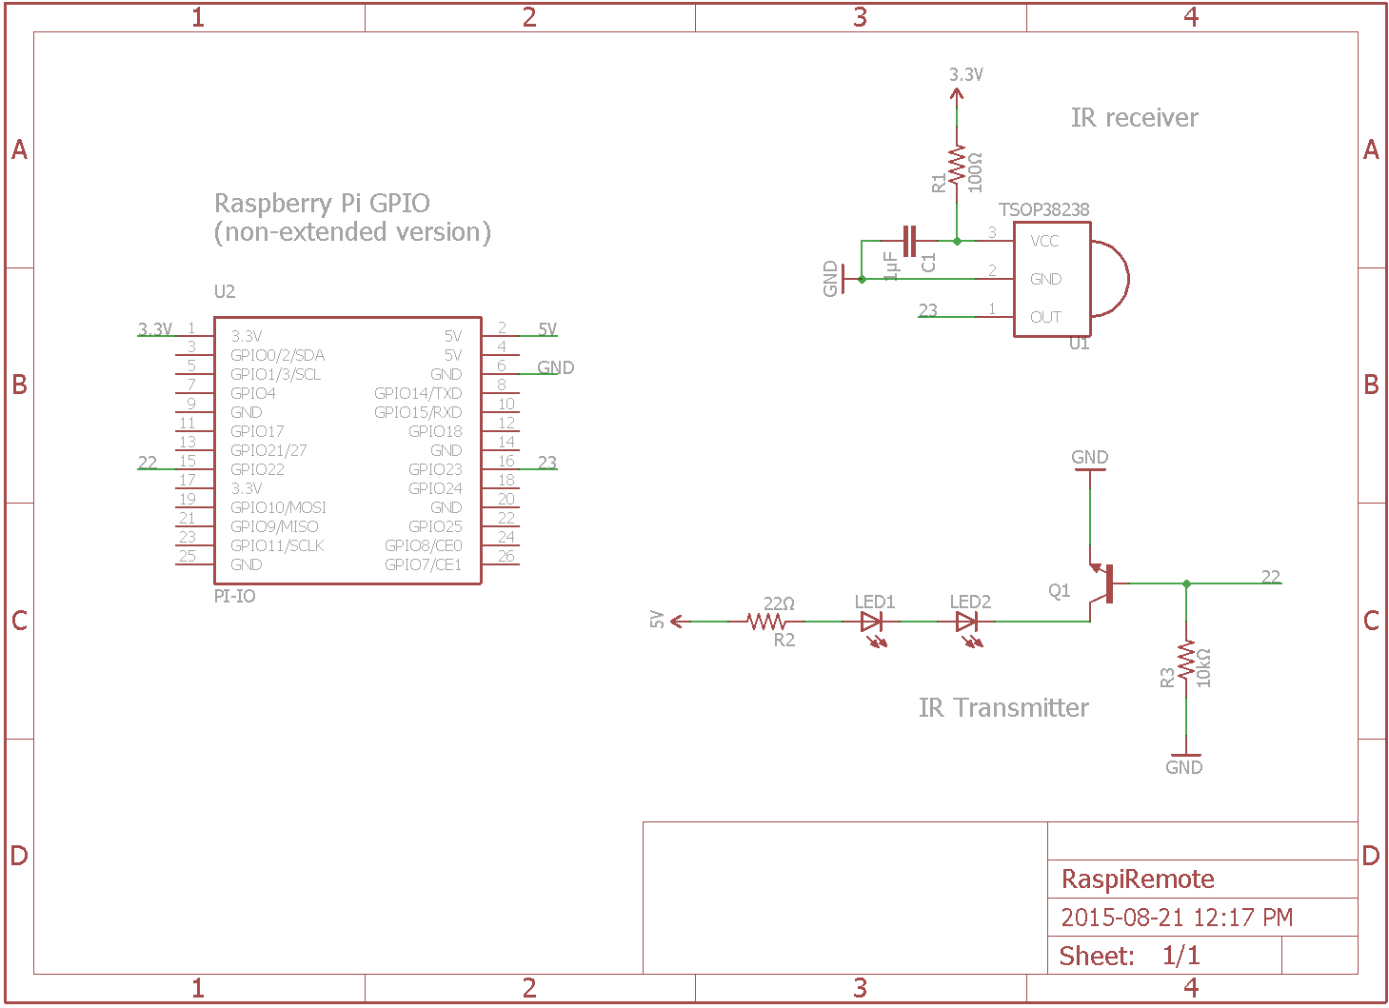Click the GPIO22 pin 15 label
The width and height of the screenshot is (1389, 1008).
(x=257, y=469)
